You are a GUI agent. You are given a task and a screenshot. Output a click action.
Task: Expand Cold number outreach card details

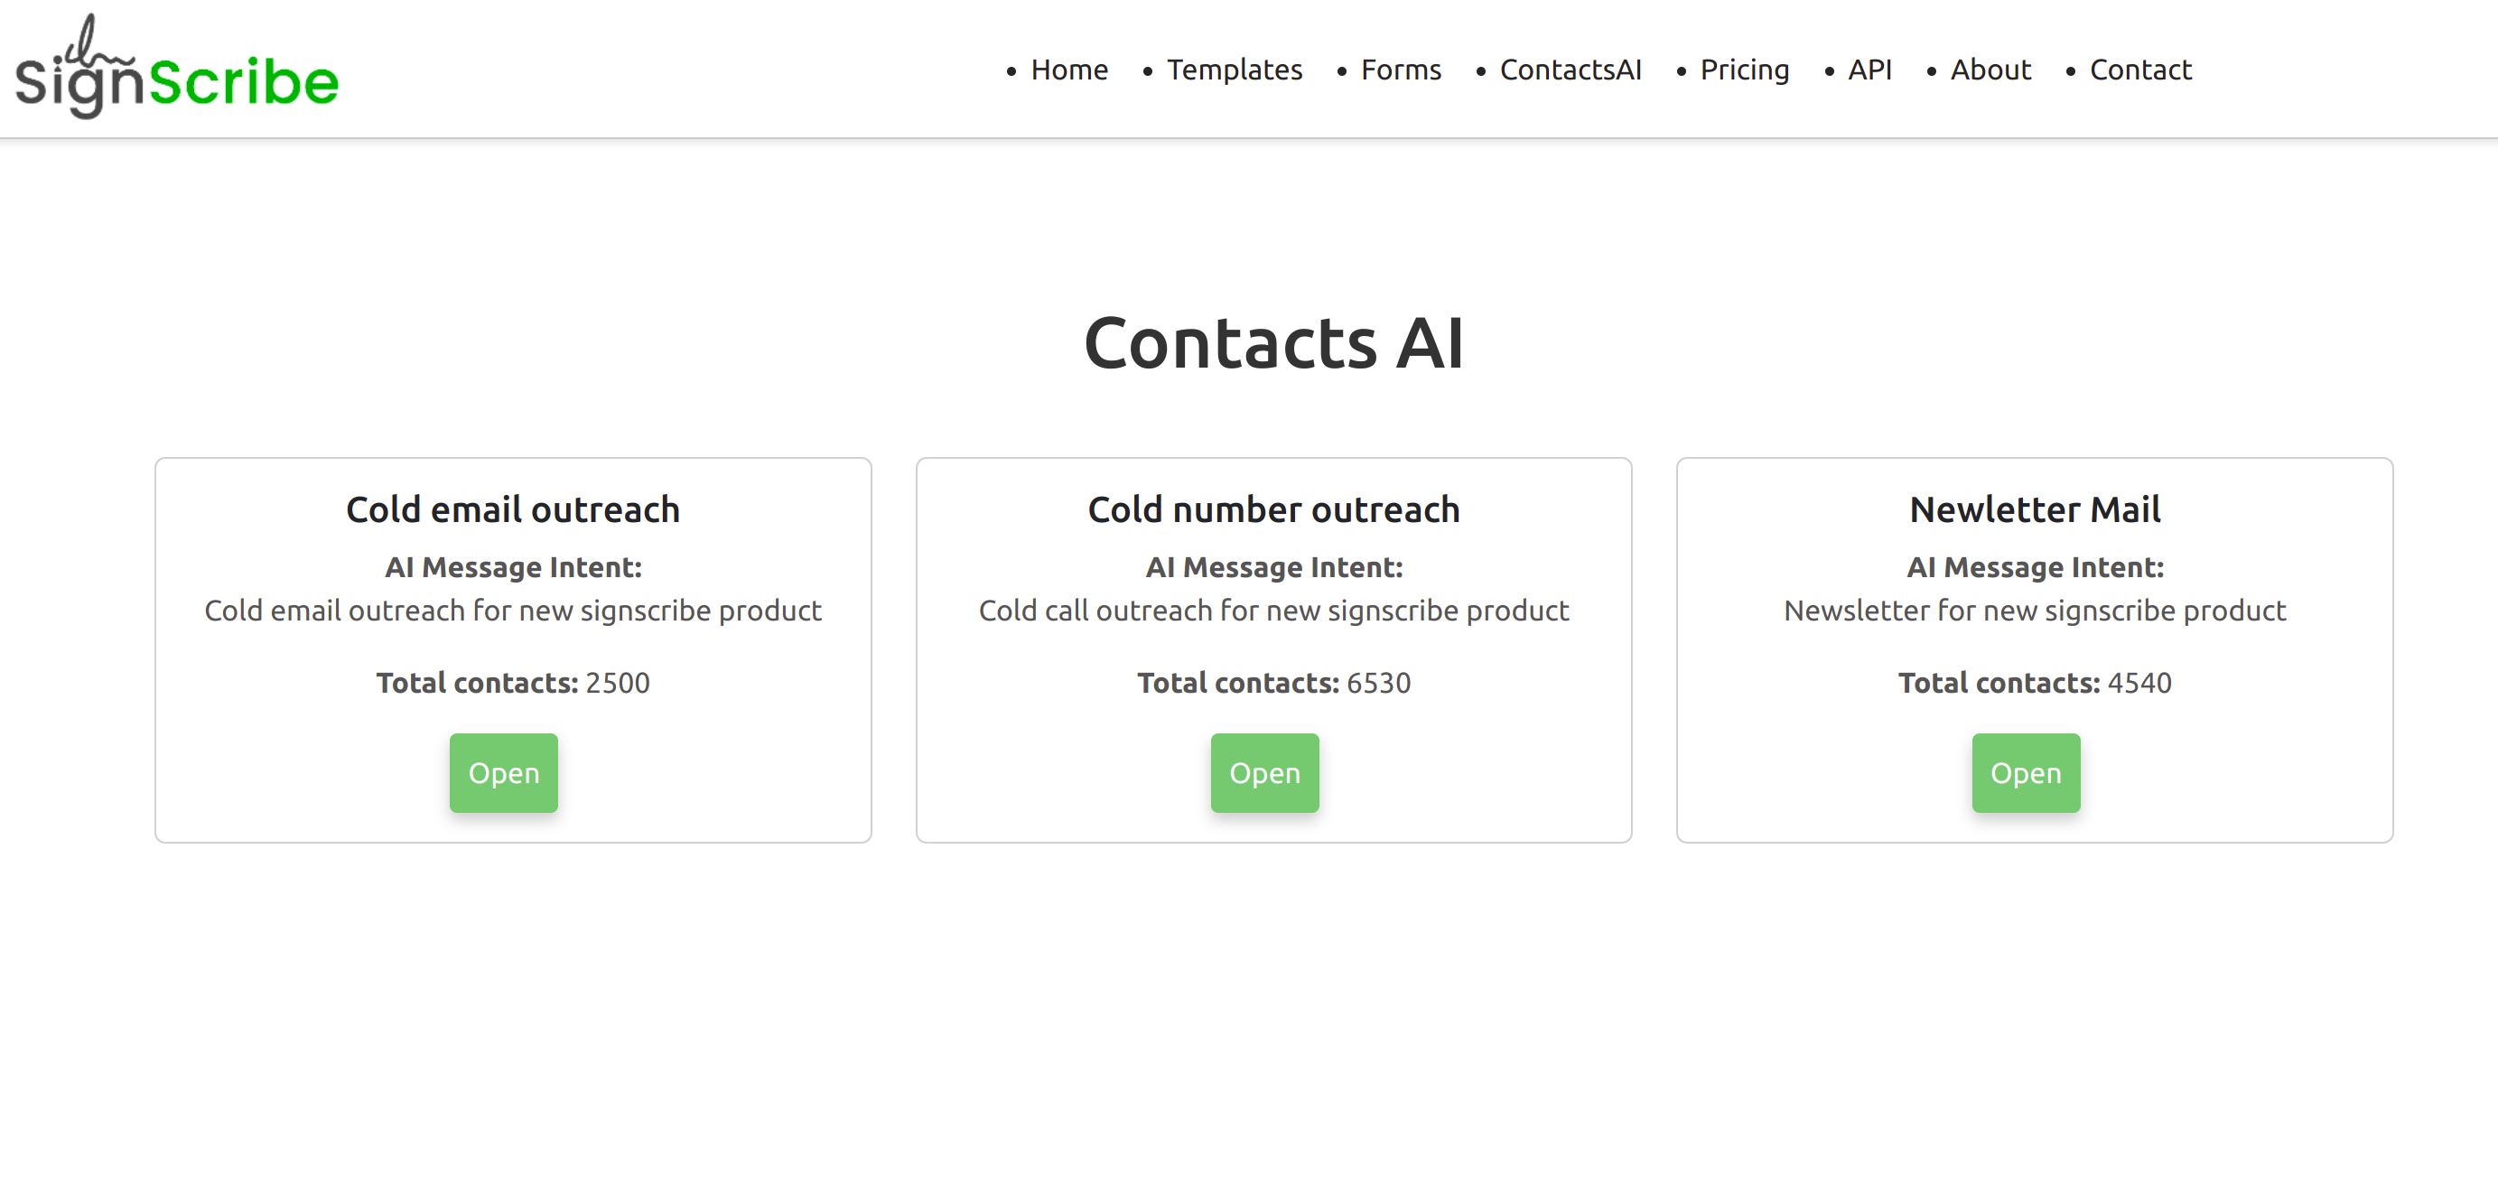click(1266, 771)
